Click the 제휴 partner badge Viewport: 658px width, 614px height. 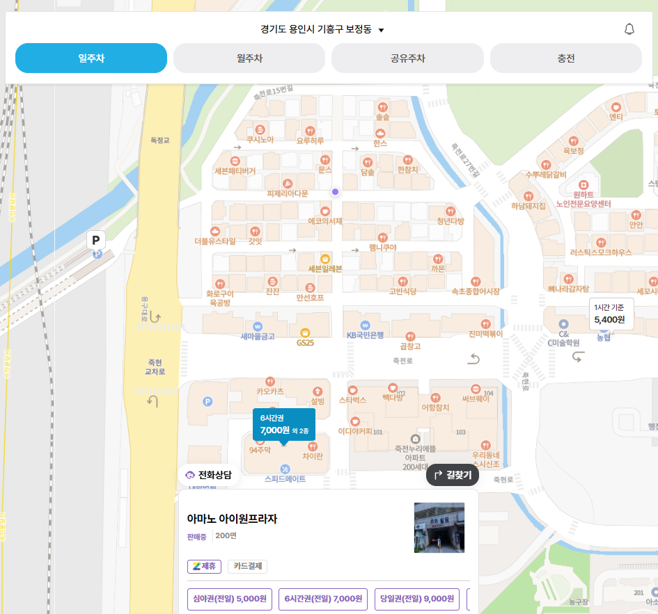(x=204, y=566)
